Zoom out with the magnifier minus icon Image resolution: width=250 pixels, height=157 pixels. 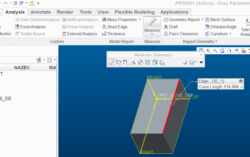215,51
